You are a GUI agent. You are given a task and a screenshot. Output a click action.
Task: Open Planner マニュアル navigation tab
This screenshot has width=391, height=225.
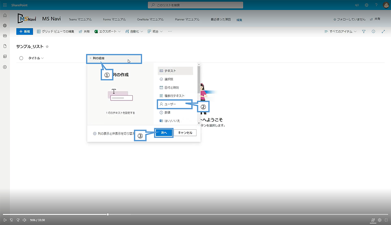coord(187,20)
